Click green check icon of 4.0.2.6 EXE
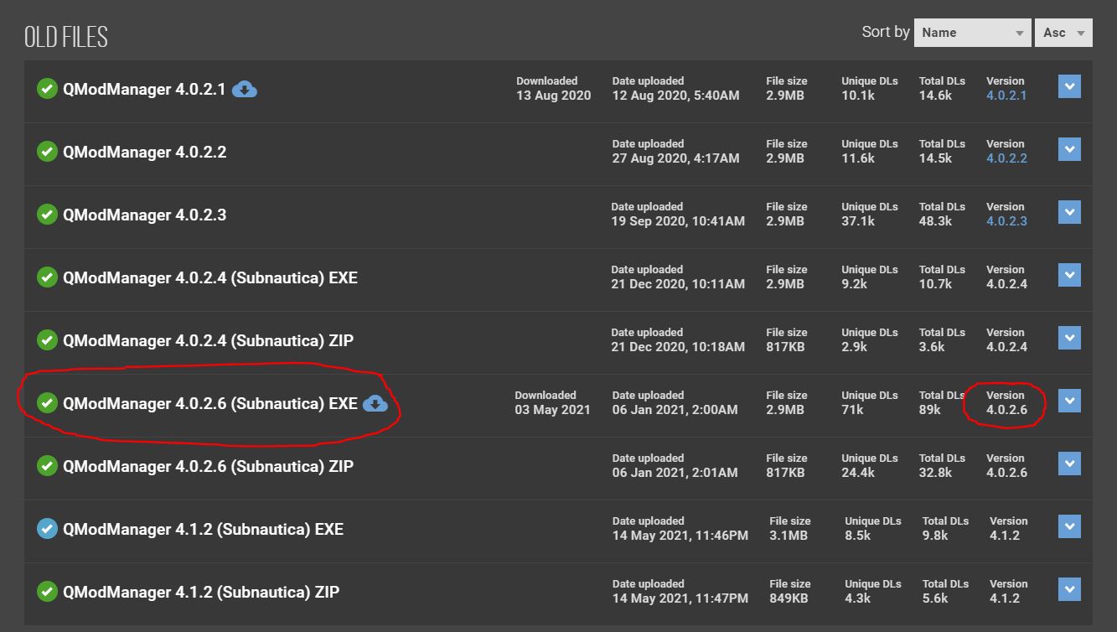 click(x=47, y=403)
